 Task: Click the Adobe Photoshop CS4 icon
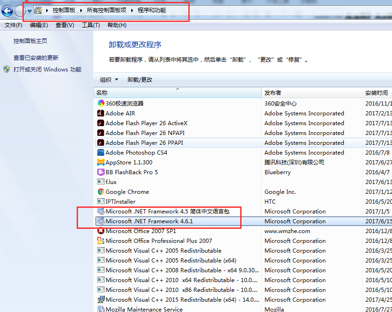coord(100,153)
